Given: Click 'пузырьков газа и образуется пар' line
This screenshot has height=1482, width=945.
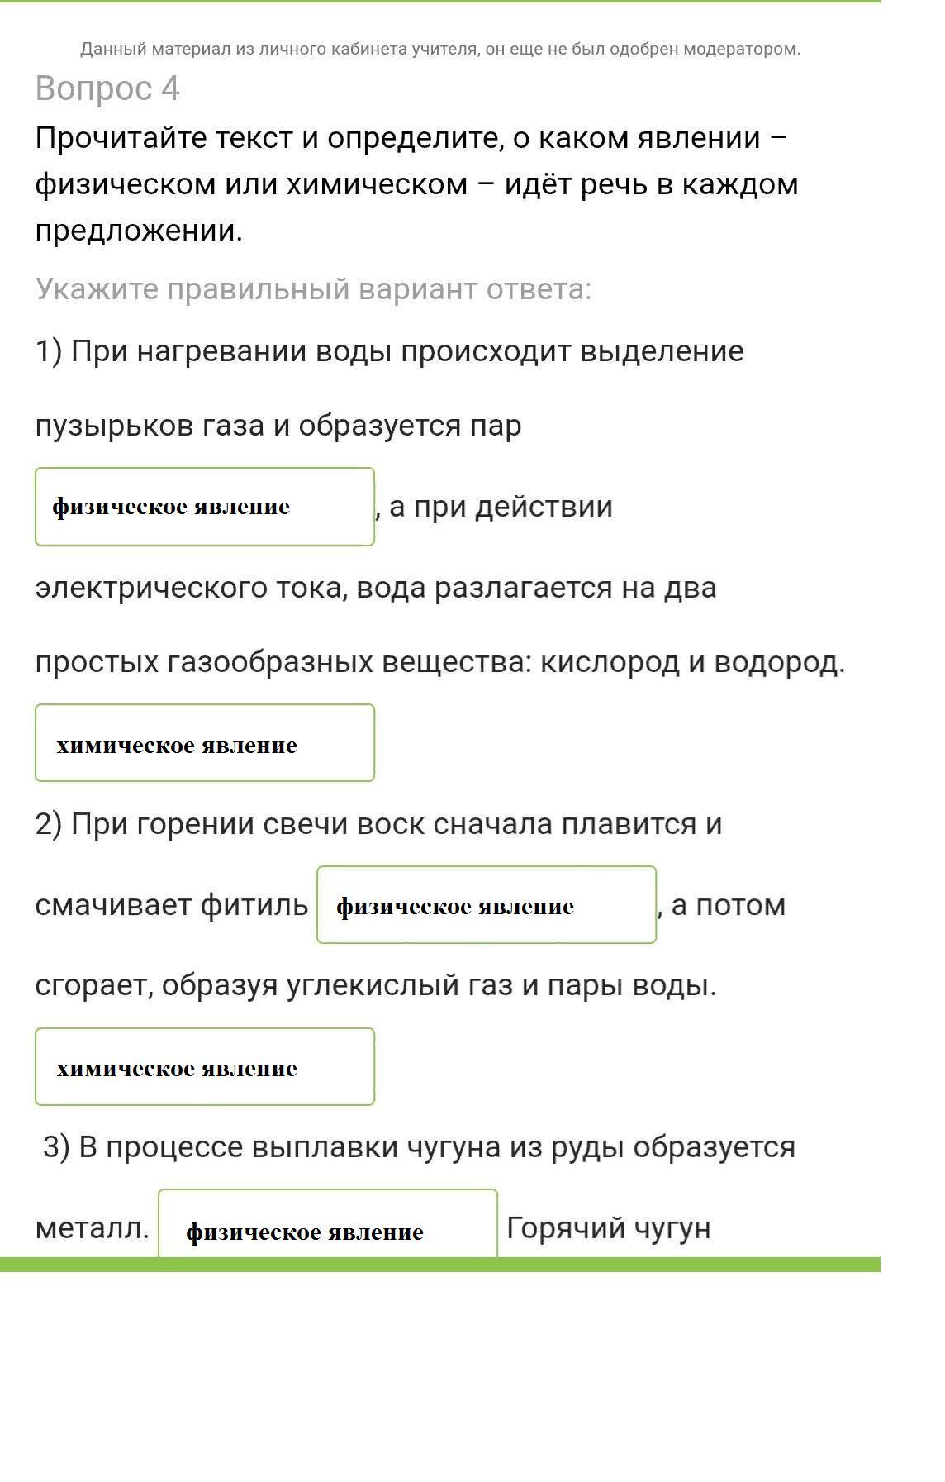Looking at the screenshot, I should [278, 426].
